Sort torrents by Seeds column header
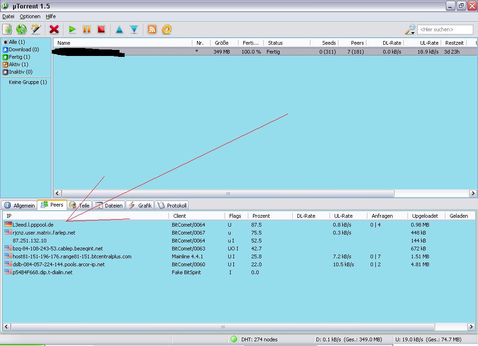Image resolution: width=478 pixels, height=346 pixels. [324, 43]
